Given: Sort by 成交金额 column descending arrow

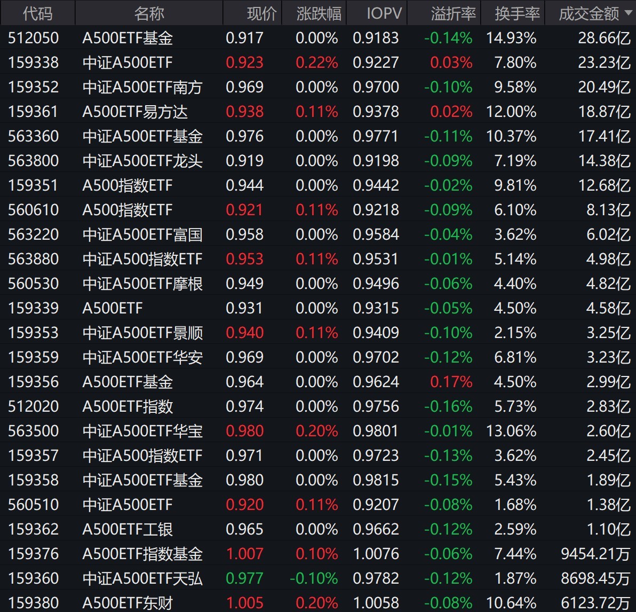Looking at the screenshot, I should coord(629,13).
